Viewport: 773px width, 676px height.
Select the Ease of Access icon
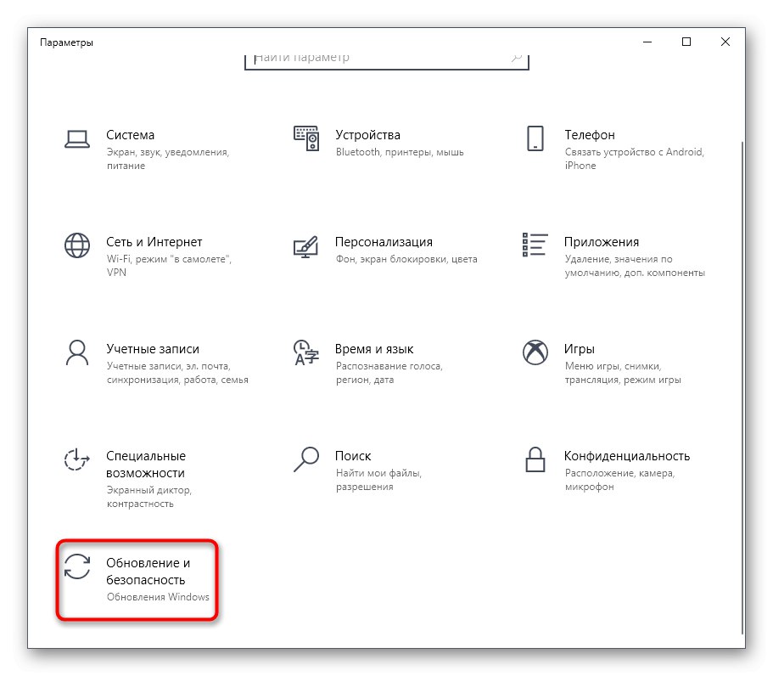tap(76, 459)
